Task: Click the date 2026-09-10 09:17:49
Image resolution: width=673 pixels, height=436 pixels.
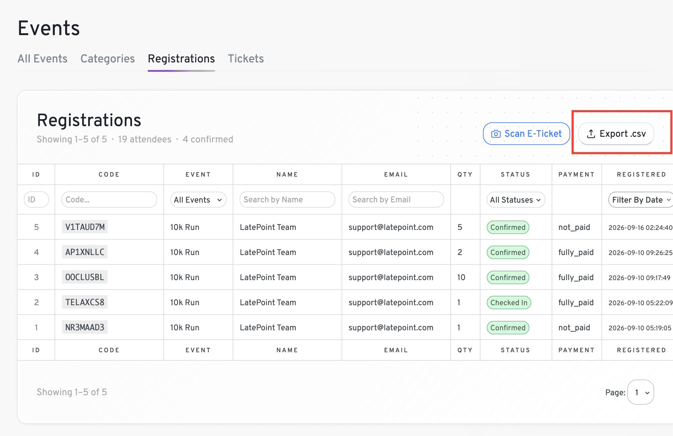Action: [639, 278]
